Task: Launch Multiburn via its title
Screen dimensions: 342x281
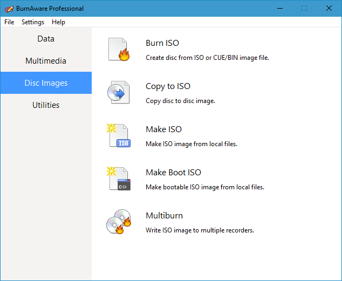Action: 164,216
